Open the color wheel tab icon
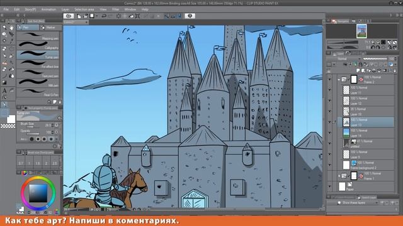 (25, 173)
